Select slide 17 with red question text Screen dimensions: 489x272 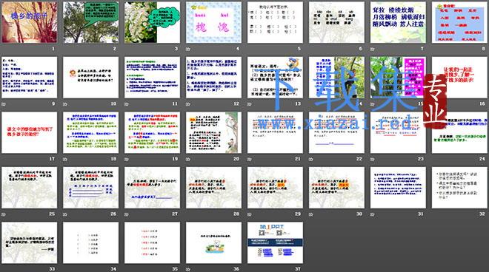pos(30,132)
